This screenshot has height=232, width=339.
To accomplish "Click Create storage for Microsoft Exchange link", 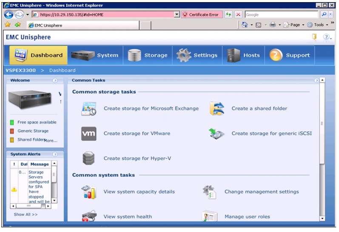I will tap(151, 108).
